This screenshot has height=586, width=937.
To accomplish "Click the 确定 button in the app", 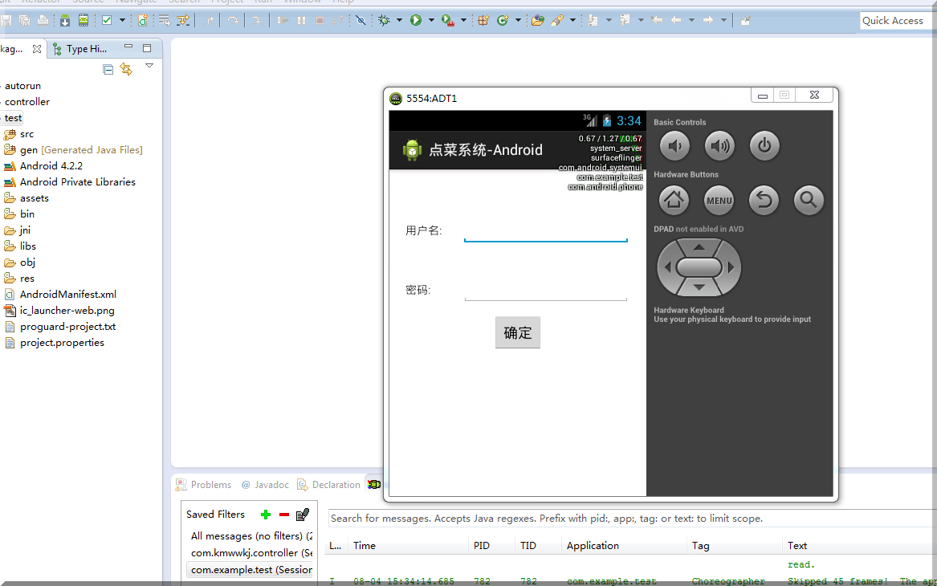I will [x=518, y=333].
